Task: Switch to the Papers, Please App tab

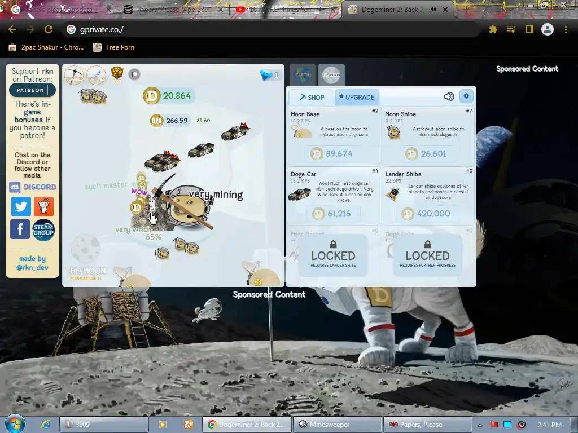Action: click(x=173, y=10)
